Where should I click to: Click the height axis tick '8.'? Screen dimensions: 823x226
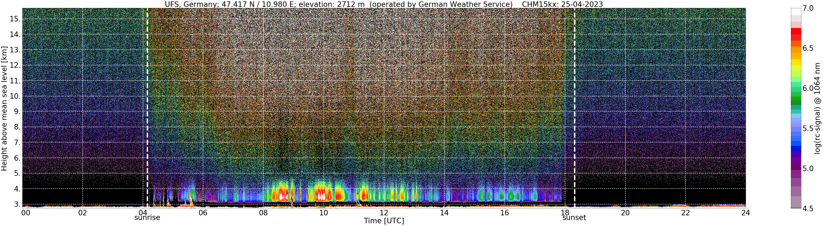coord(17,127)
